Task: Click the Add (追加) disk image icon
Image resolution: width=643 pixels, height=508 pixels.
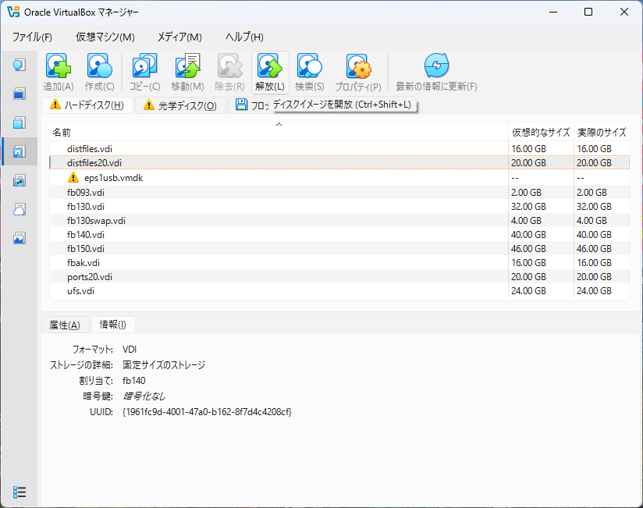Action: (x=59, y=66)
